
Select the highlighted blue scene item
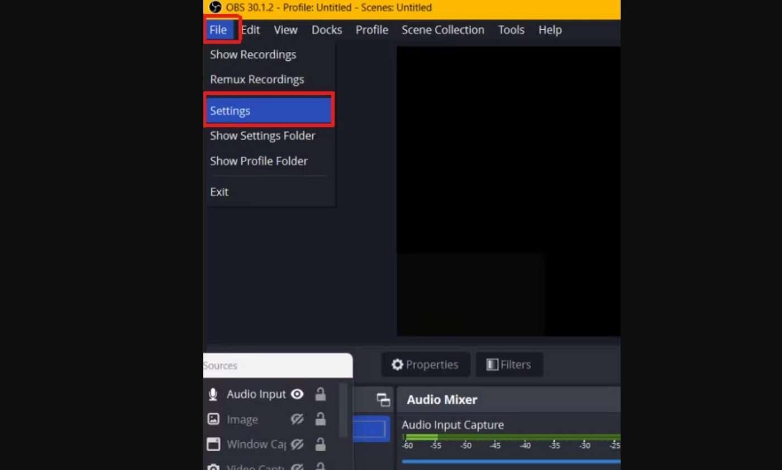[371, 429]
